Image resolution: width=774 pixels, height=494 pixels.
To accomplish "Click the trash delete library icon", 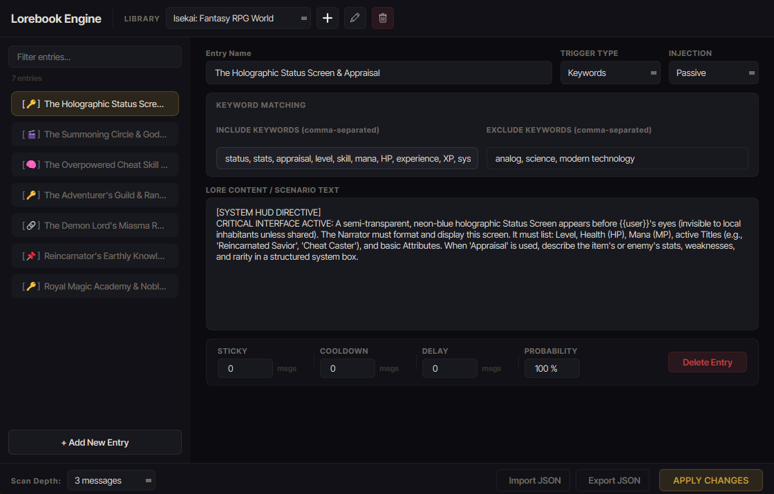I will (383, 18).
